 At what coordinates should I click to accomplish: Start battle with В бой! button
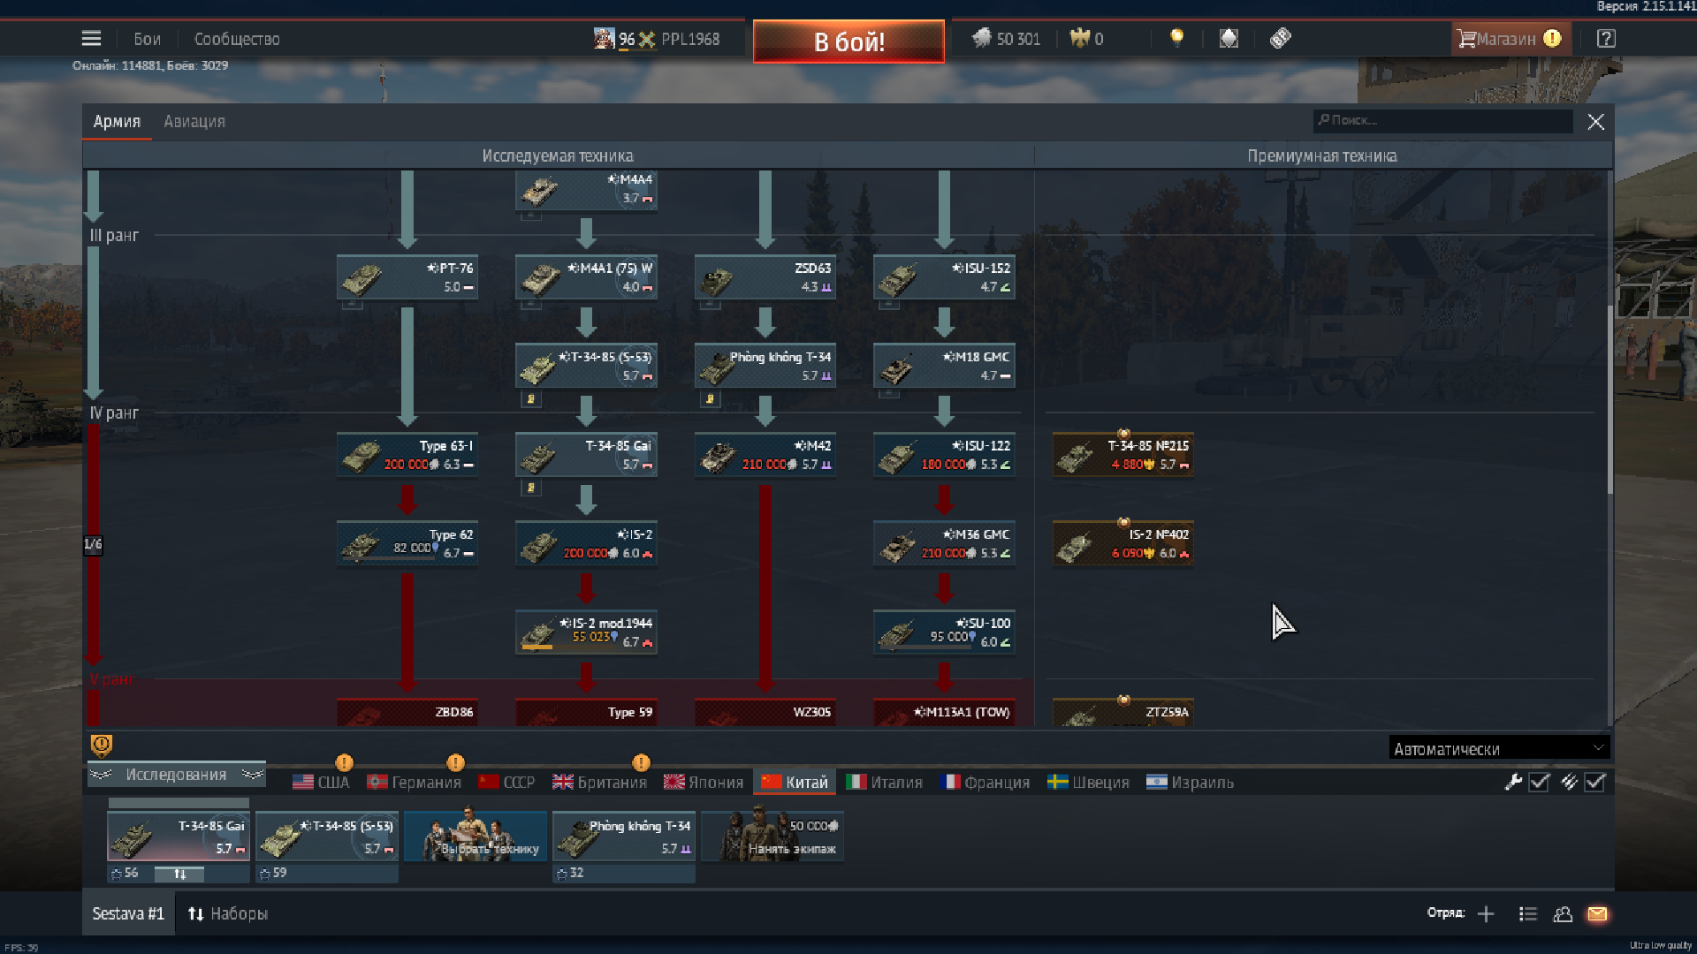(848, 42)
